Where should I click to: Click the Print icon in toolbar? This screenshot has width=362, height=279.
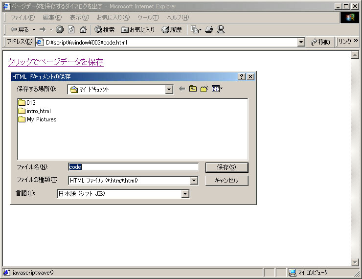209,29
